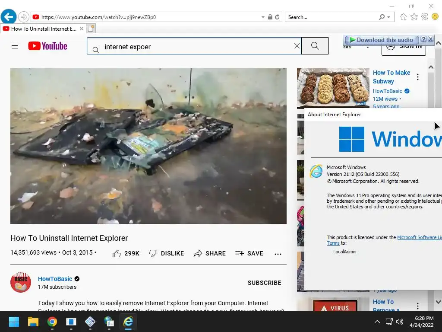Image resolution: width=442 pixels, height=332 pixels.
Task: Open the YouTube hamburger guide menu
Action: coord(15,46)
